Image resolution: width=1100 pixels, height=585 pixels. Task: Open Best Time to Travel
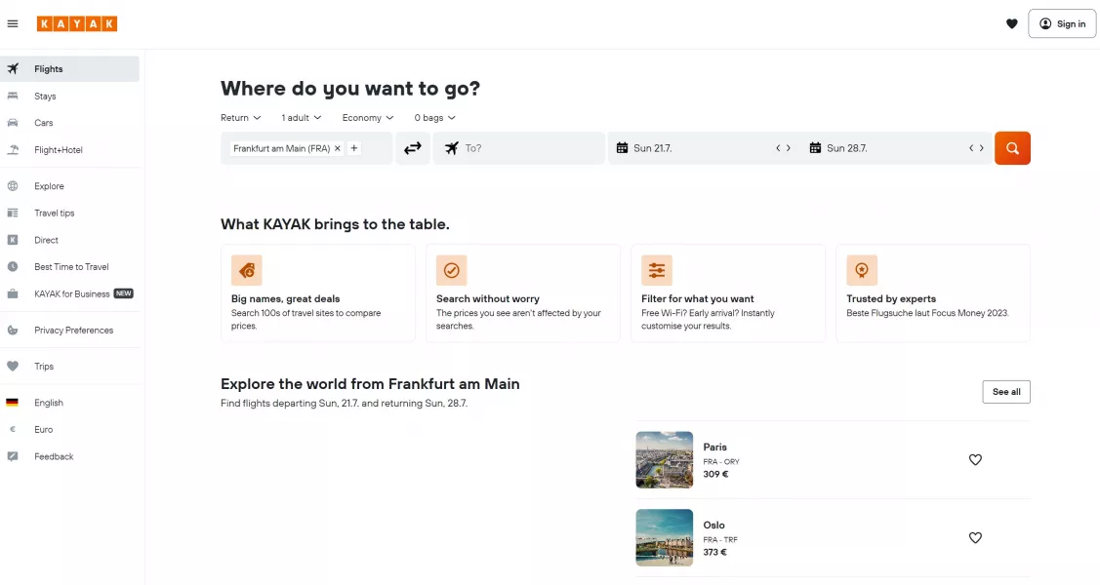[69, 267]
